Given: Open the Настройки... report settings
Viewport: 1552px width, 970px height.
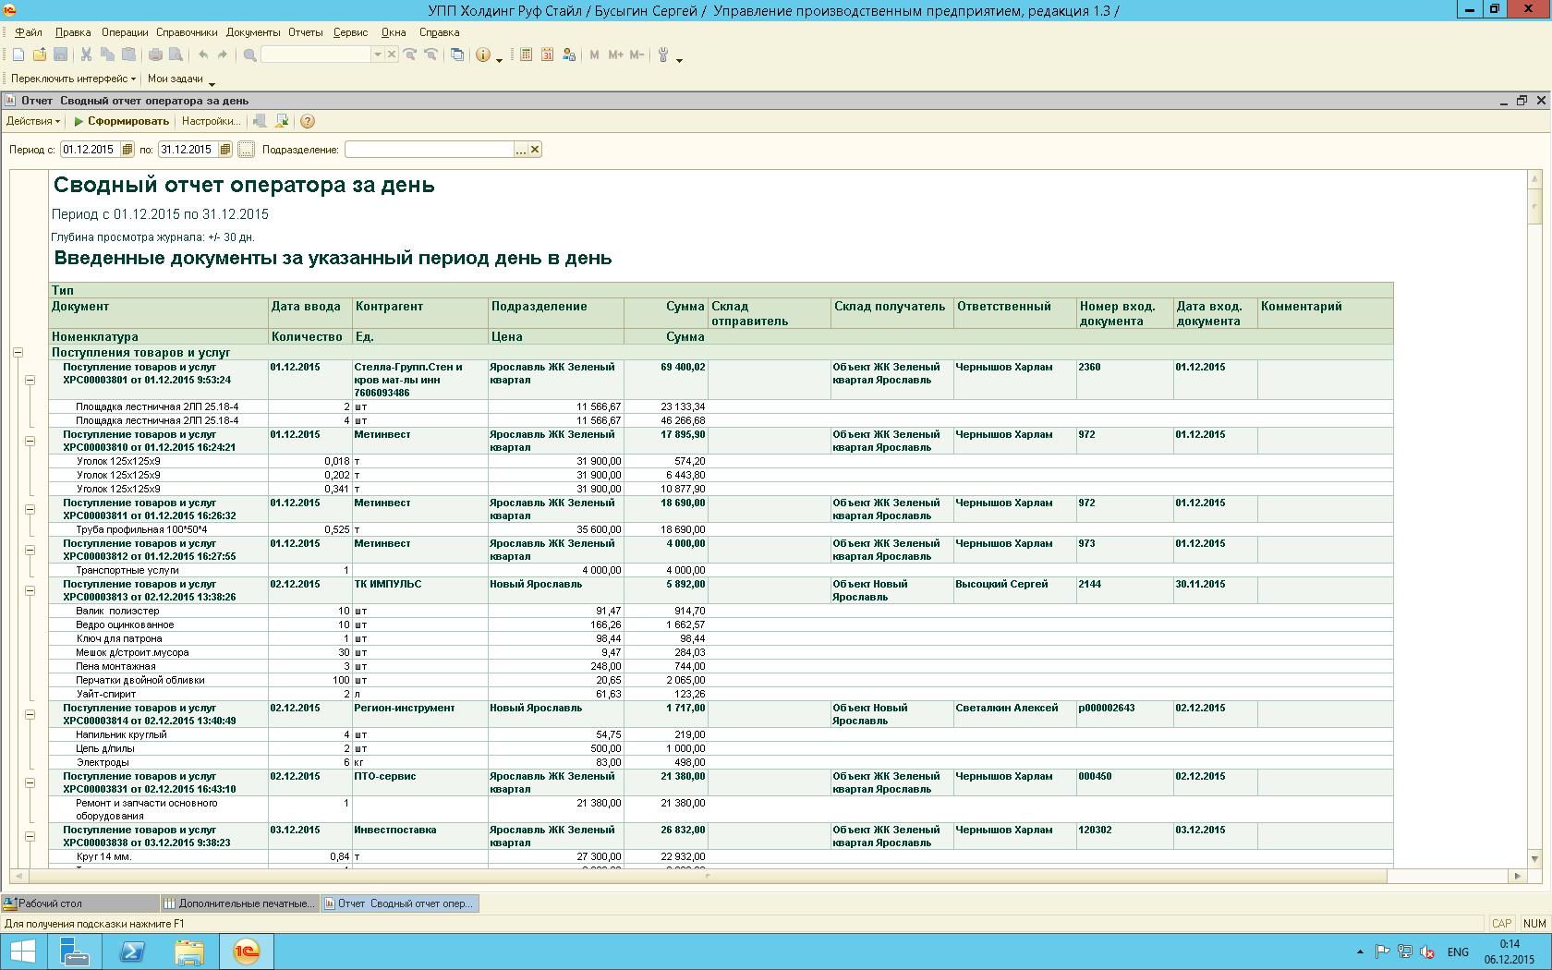Looking at the screenshot, I should tap(211, 121).
